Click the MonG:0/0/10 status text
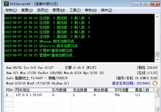Screen dimensions: 161x112 [x=16, y=83]
